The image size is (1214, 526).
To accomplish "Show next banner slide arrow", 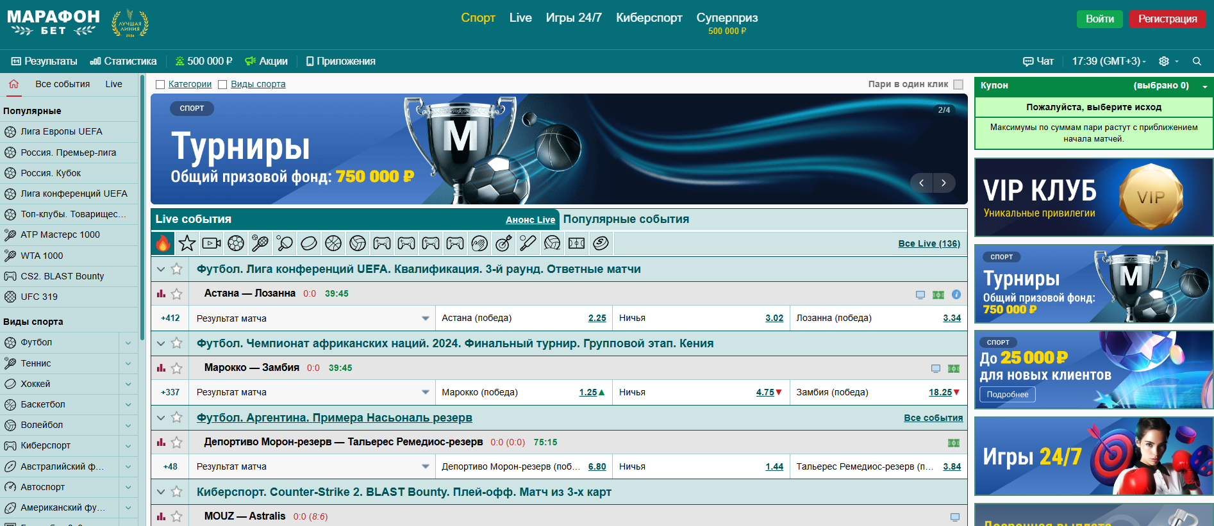I will point(944,183).
